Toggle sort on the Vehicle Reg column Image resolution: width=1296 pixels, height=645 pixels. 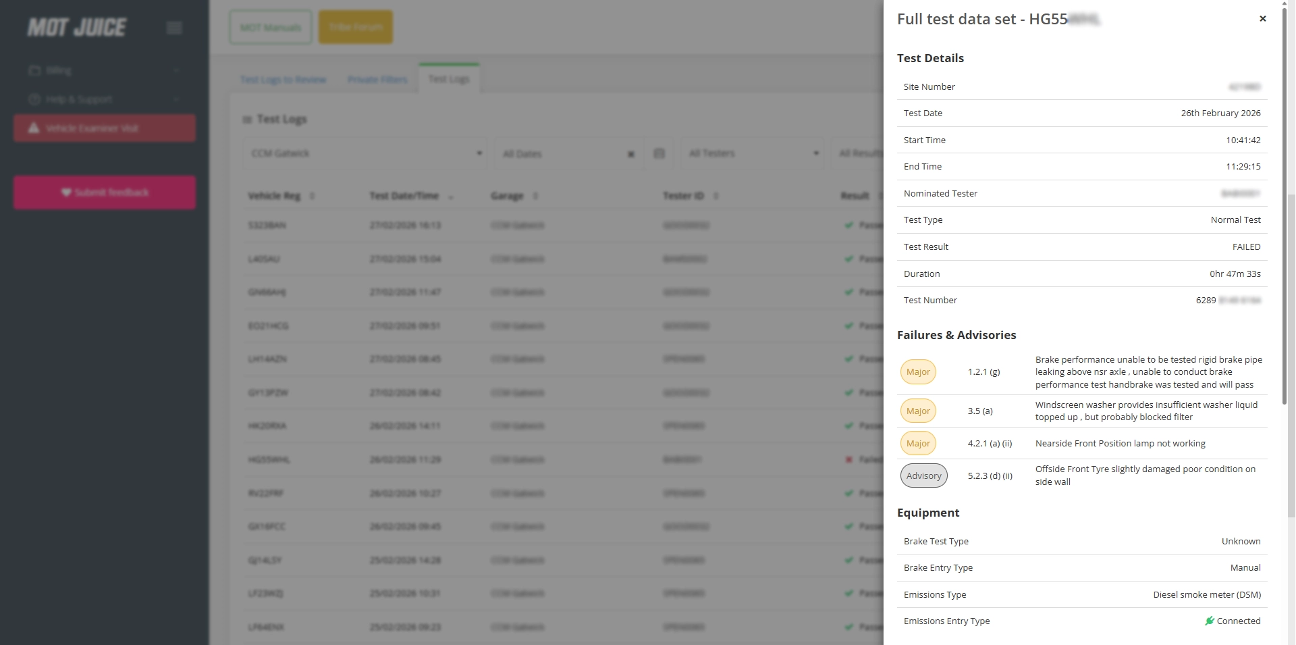[x=313, y=196]
